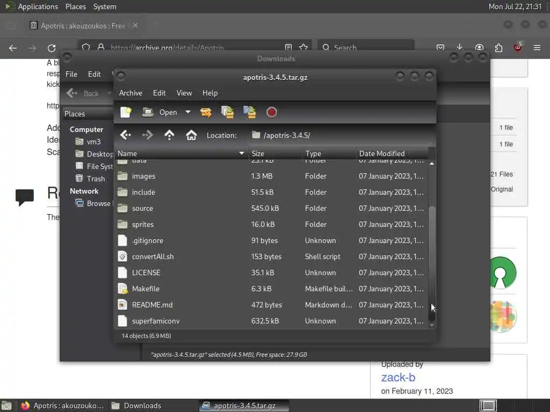Viewport: 550px width, 412px height.
Task: Go to archive home location
Action: click(191, 135)
